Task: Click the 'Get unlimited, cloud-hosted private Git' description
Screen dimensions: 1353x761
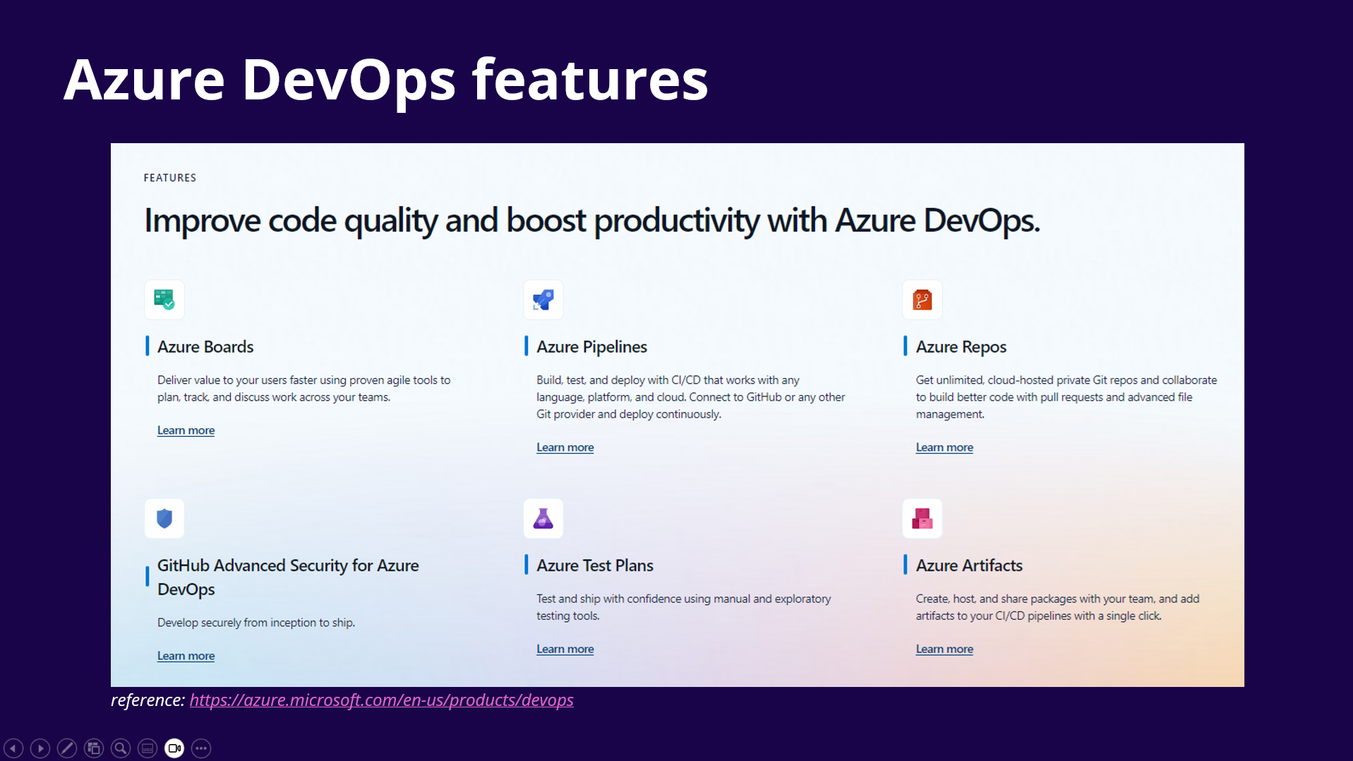Action: coord(1066,397)
